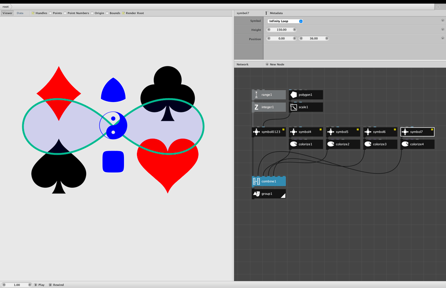
Task: Open the Symbol dropdown showing Infinity Loop
Action: tap(285, 21)
